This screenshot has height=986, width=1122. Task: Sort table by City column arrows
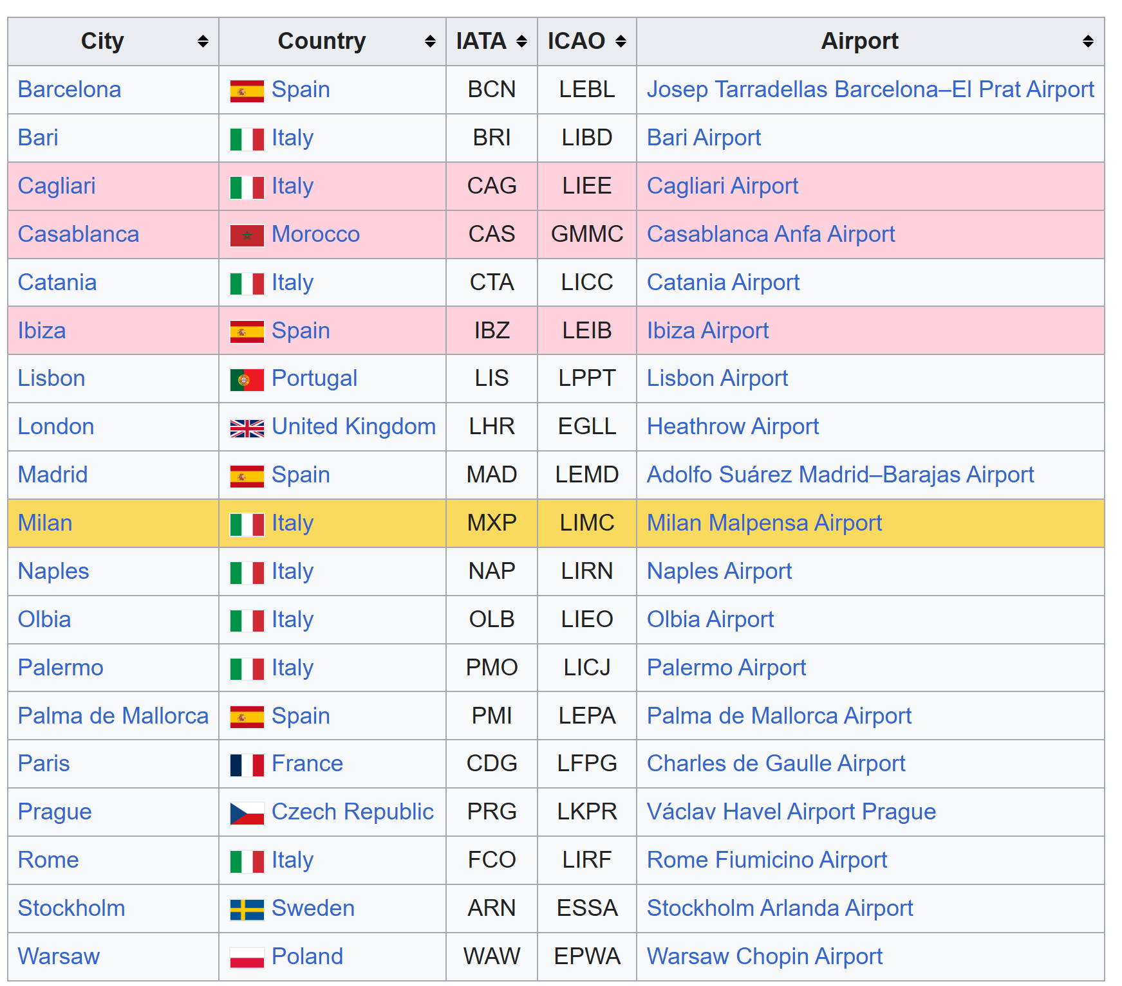203,42
